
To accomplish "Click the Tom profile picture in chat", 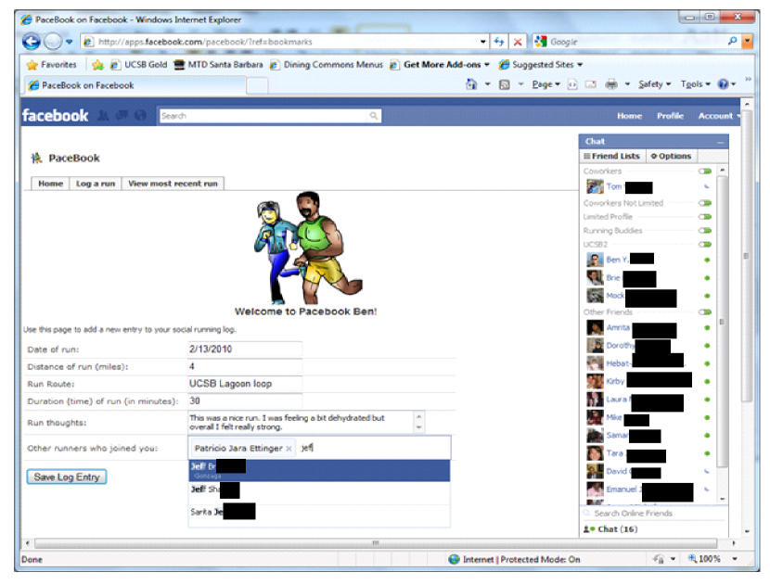I will click(x=595, y=186).
